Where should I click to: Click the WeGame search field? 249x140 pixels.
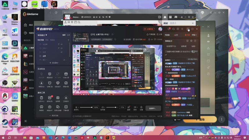pyautogui.click(x=88, y=12)
